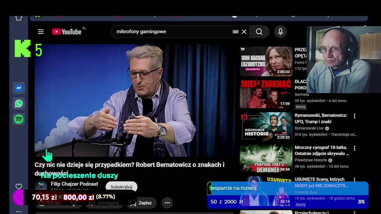381x214 pixels.
Task: Open the Mroczny cyrograf 18-latka video title
Action: [x=322, y=150]
